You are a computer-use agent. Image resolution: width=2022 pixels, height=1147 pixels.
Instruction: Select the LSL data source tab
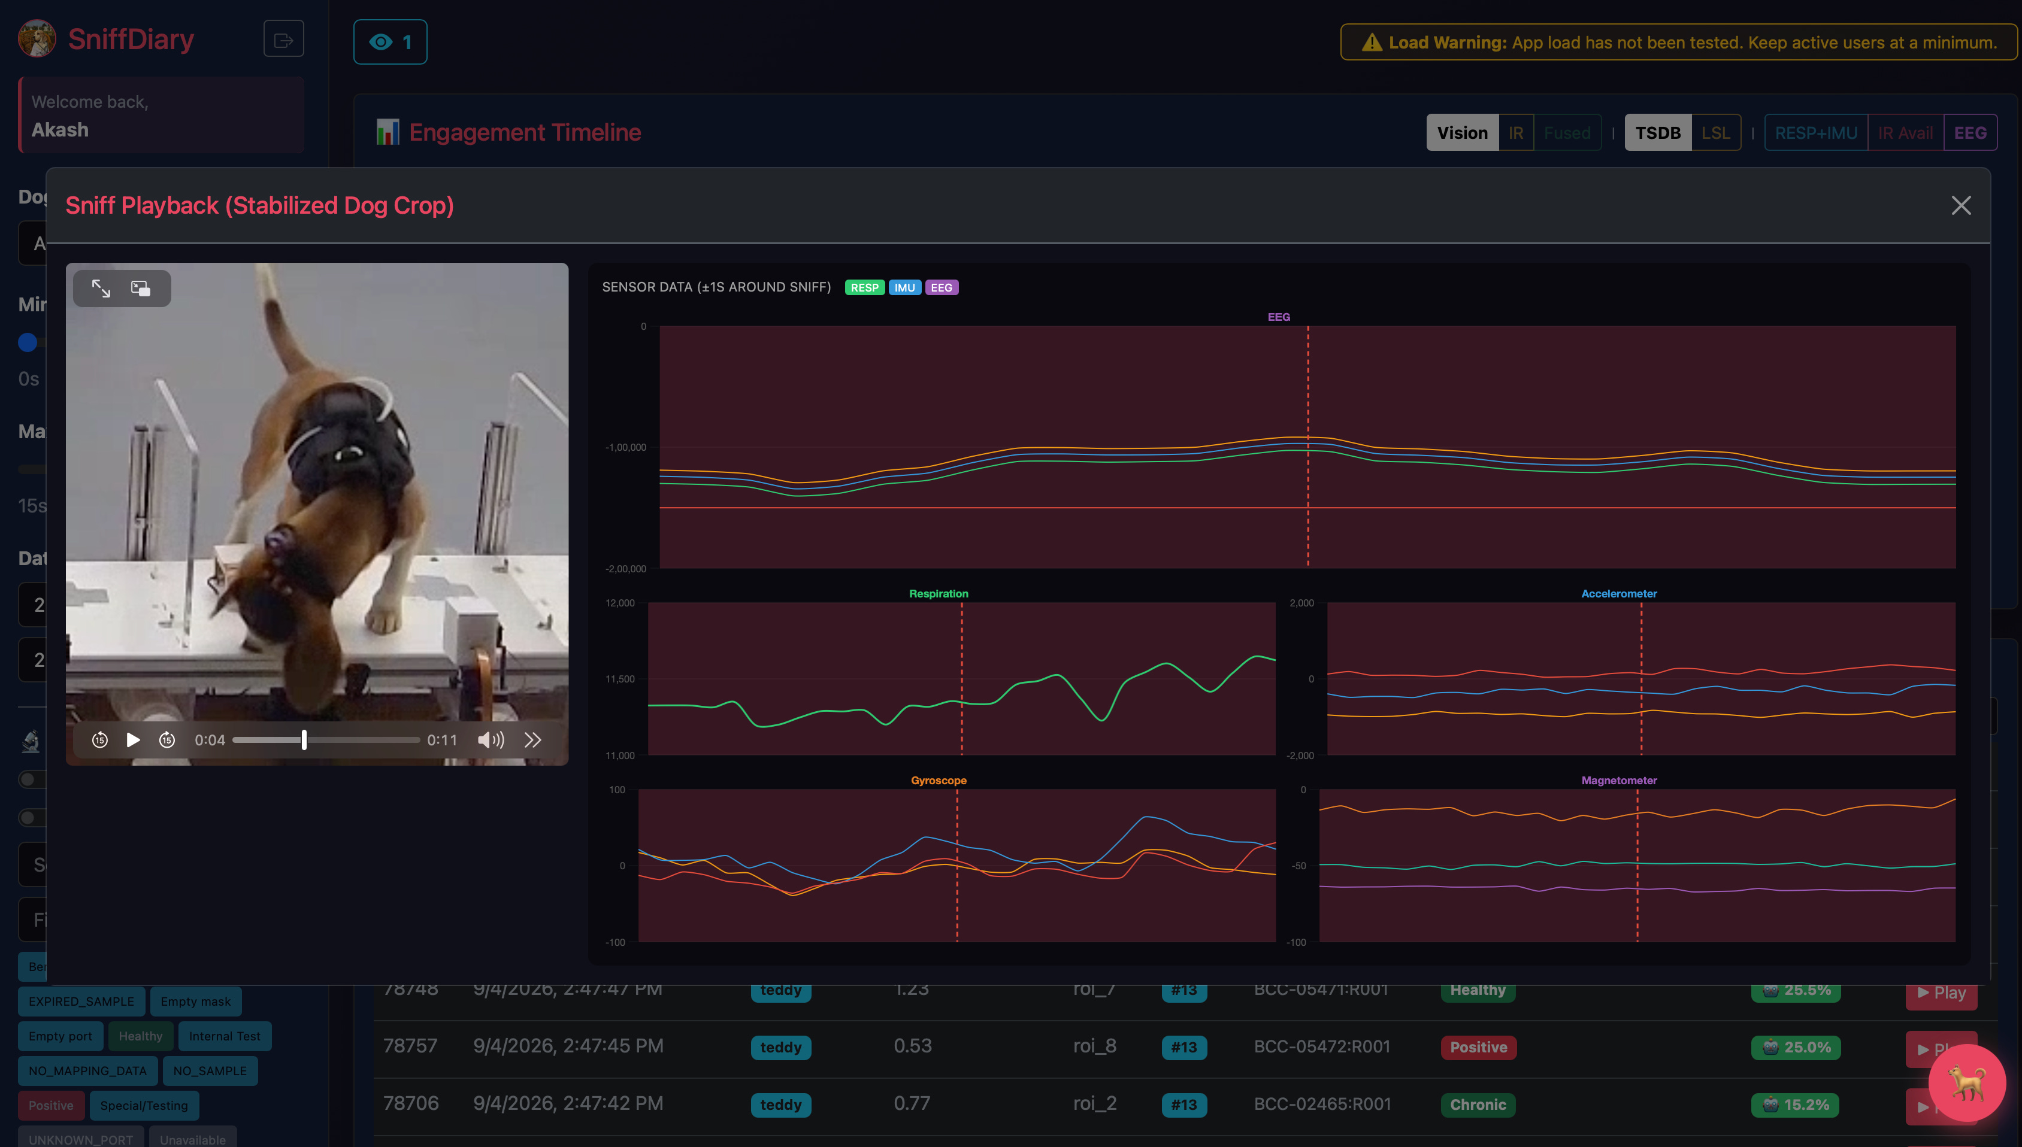coord(1715,132)
